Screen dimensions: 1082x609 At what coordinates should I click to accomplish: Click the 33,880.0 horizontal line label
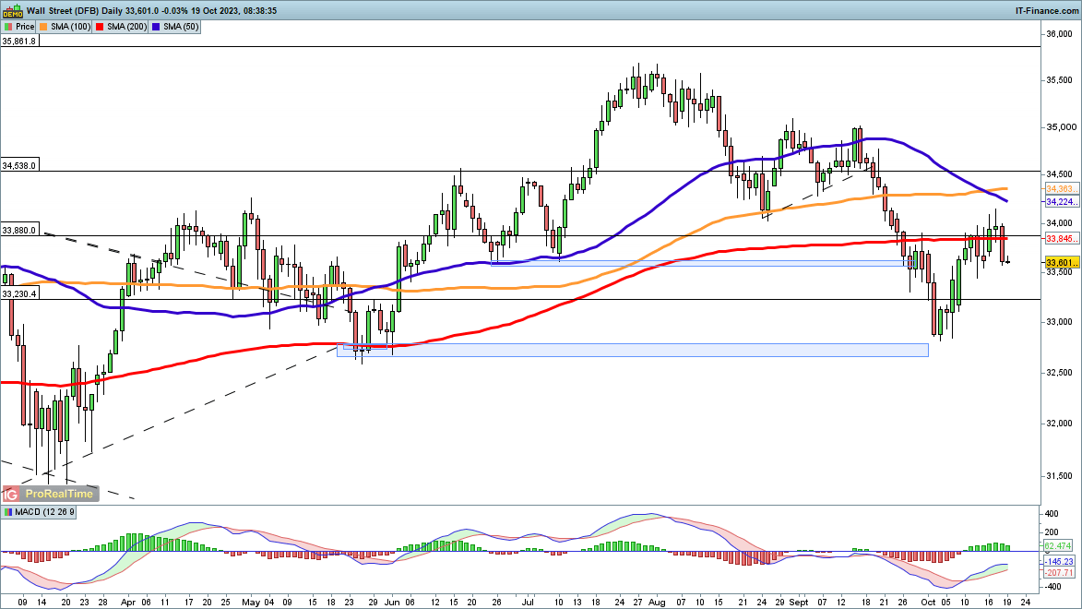(19, 231)
